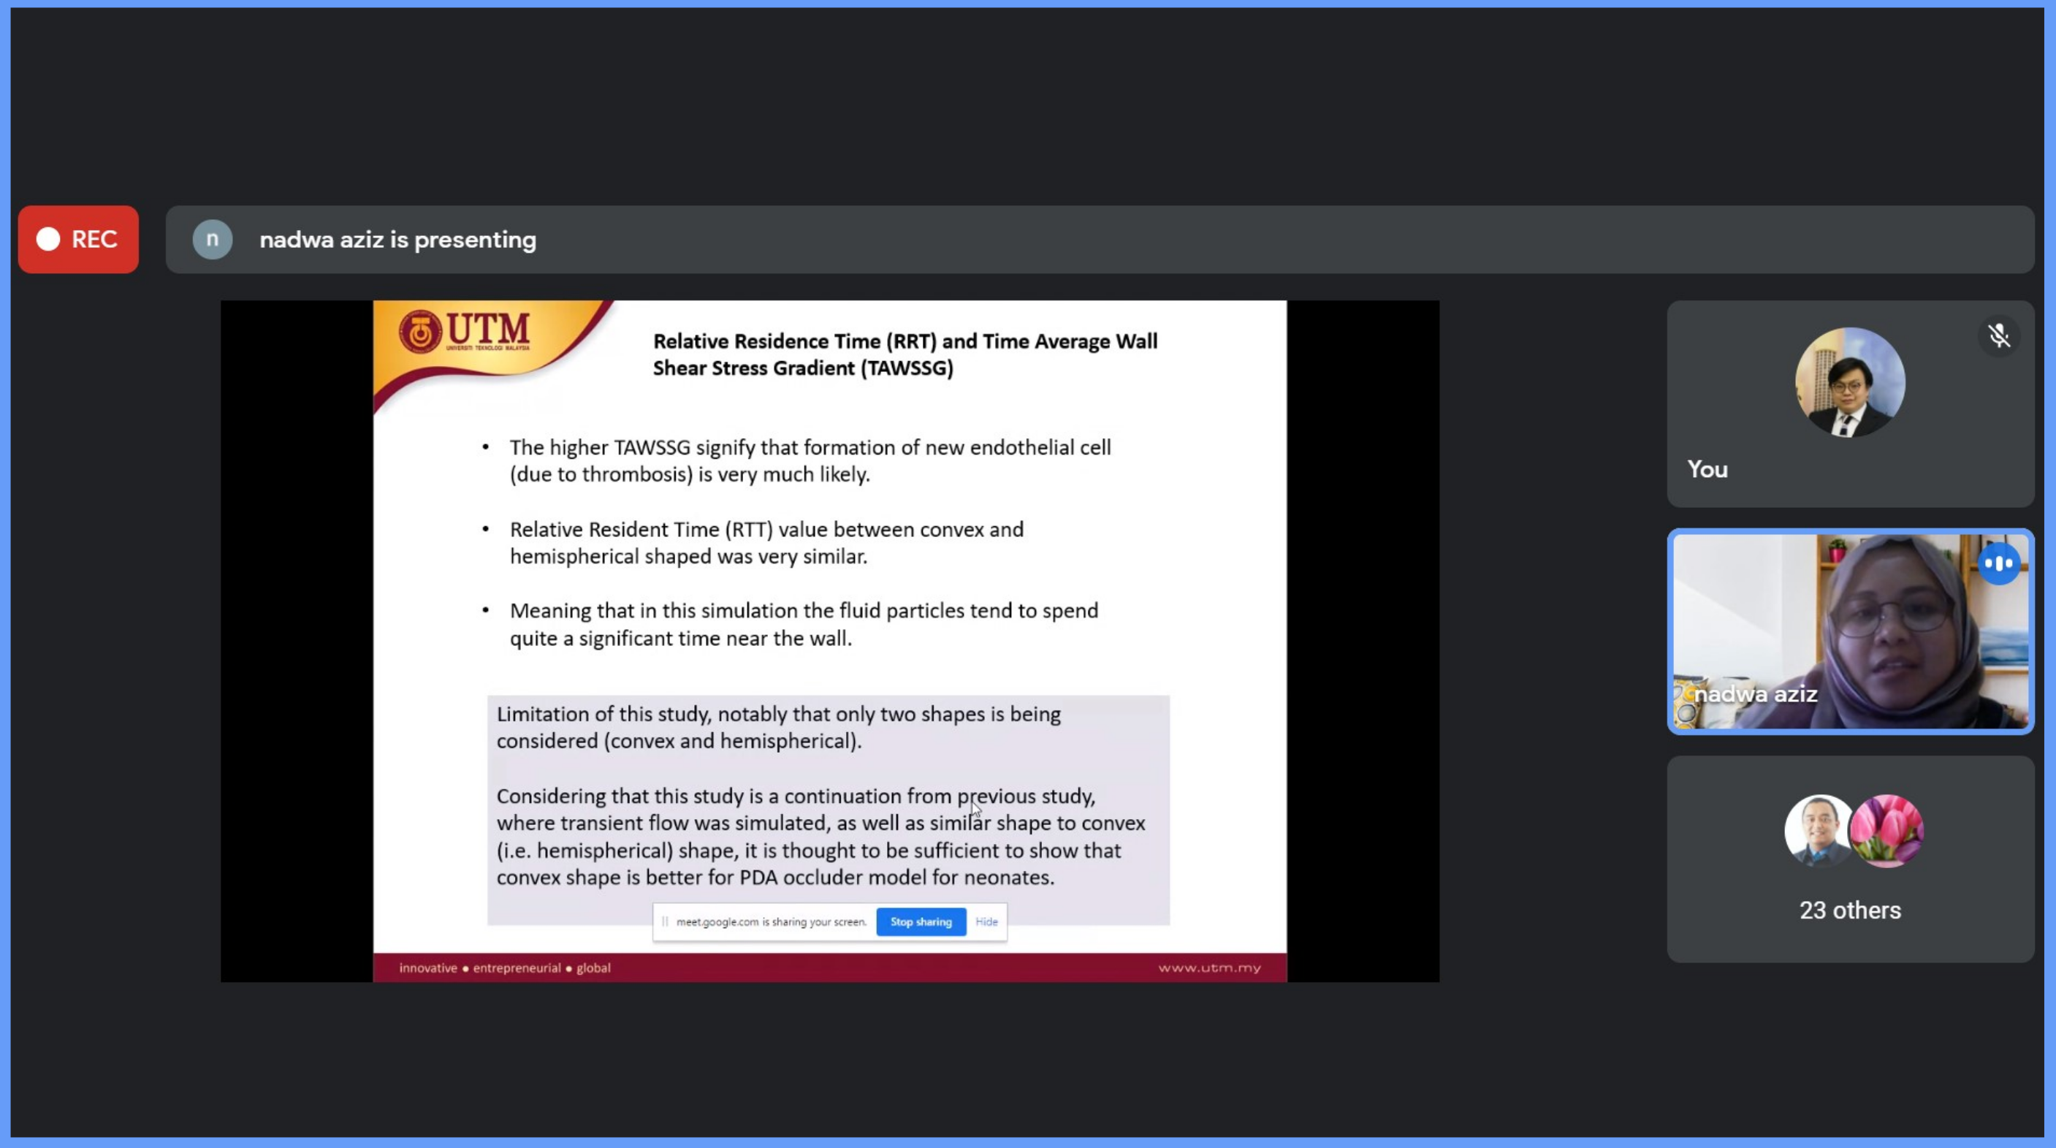Click the blue audio activity indicator

pyautogui.click(x=1998, y=563)
